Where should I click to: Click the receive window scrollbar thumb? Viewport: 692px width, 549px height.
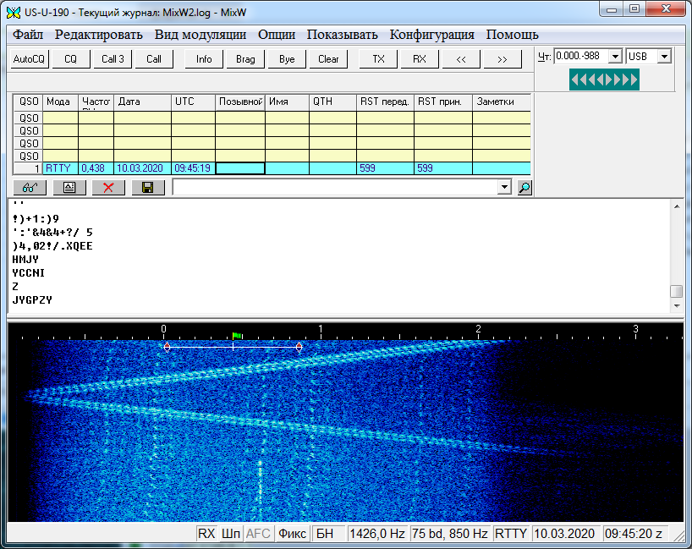click(x=677, y=291)
